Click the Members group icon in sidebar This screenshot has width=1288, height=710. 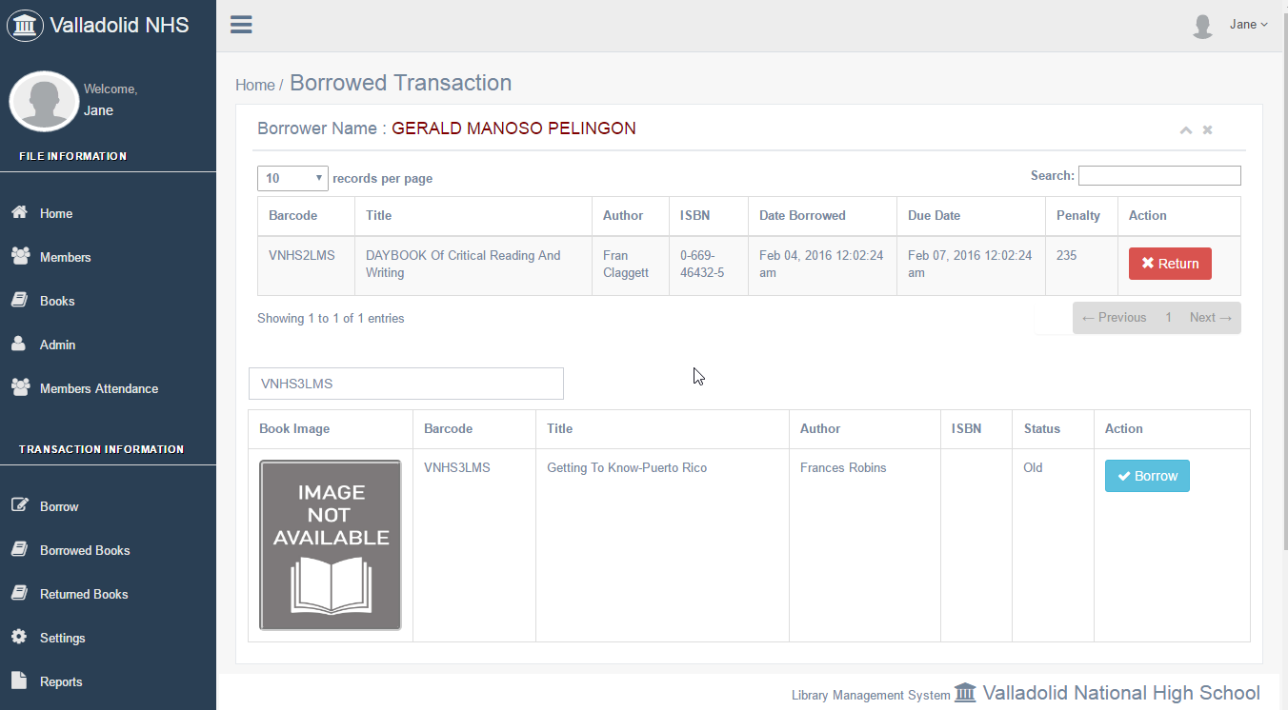coord(20,257)
